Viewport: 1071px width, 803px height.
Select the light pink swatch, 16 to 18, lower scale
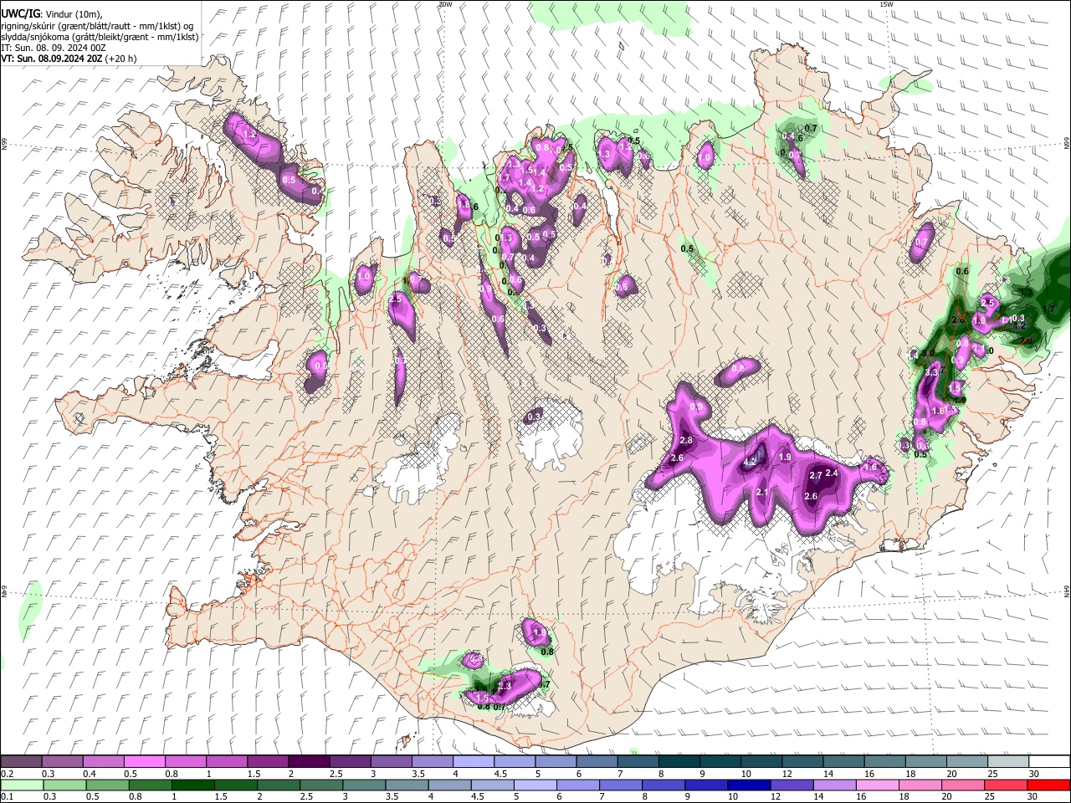[878, 785]
